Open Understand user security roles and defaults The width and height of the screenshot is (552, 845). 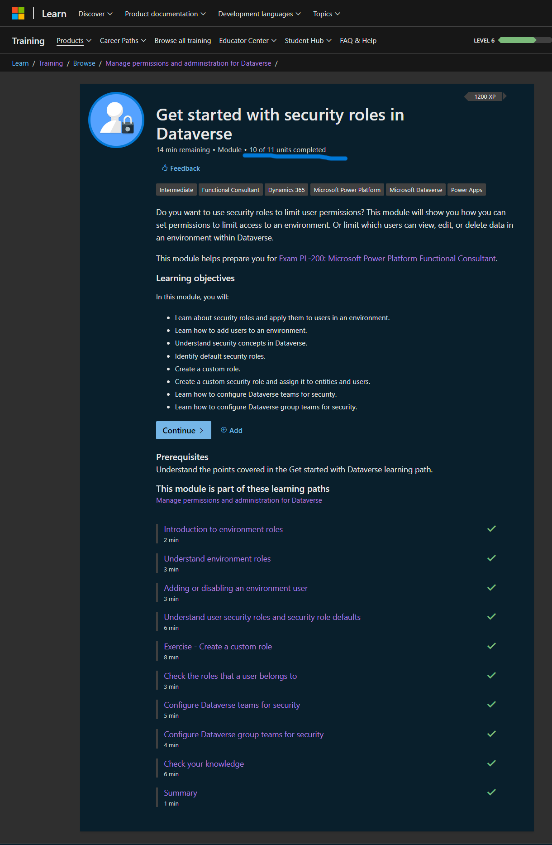click(x=262, y=617)
